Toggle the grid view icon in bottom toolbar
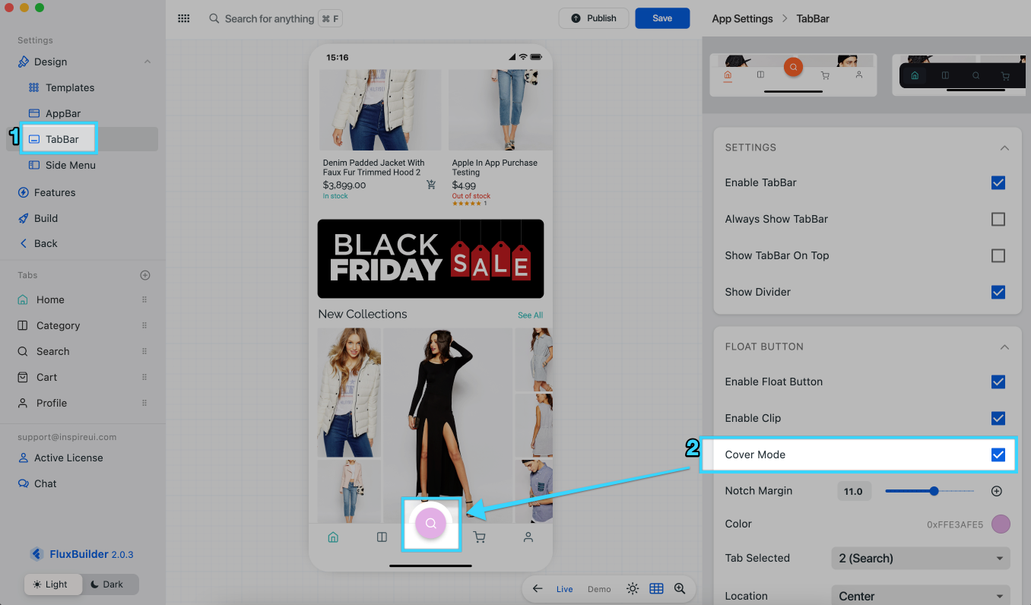Screen dimensions: 1031x605 pos(656,589)
